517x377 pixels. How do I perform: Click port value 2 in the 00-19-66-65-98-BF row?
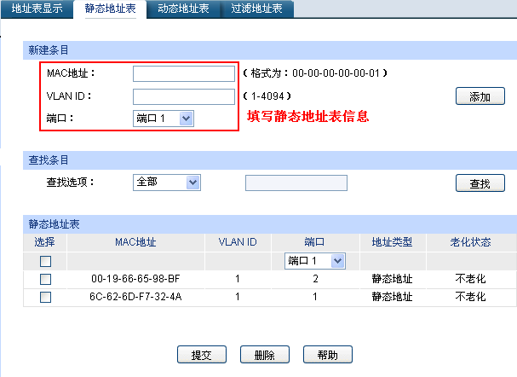[315, 279]
